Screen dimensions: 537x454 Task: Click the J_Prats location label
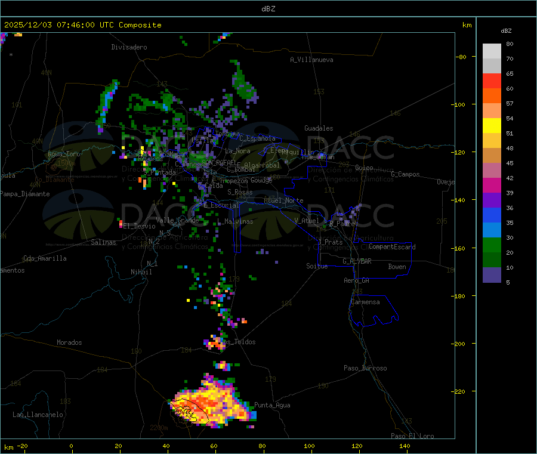tap(330, 242)
